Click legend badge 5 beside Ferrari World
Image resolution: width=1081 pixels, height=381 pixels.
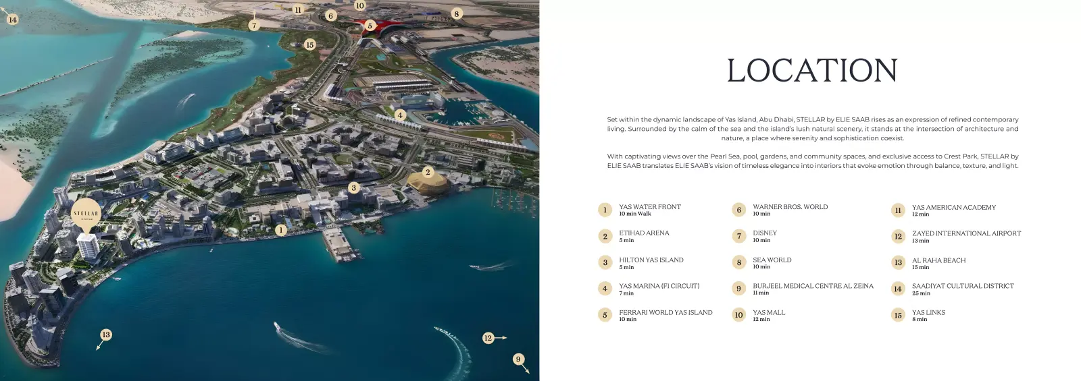click(605, 315)
